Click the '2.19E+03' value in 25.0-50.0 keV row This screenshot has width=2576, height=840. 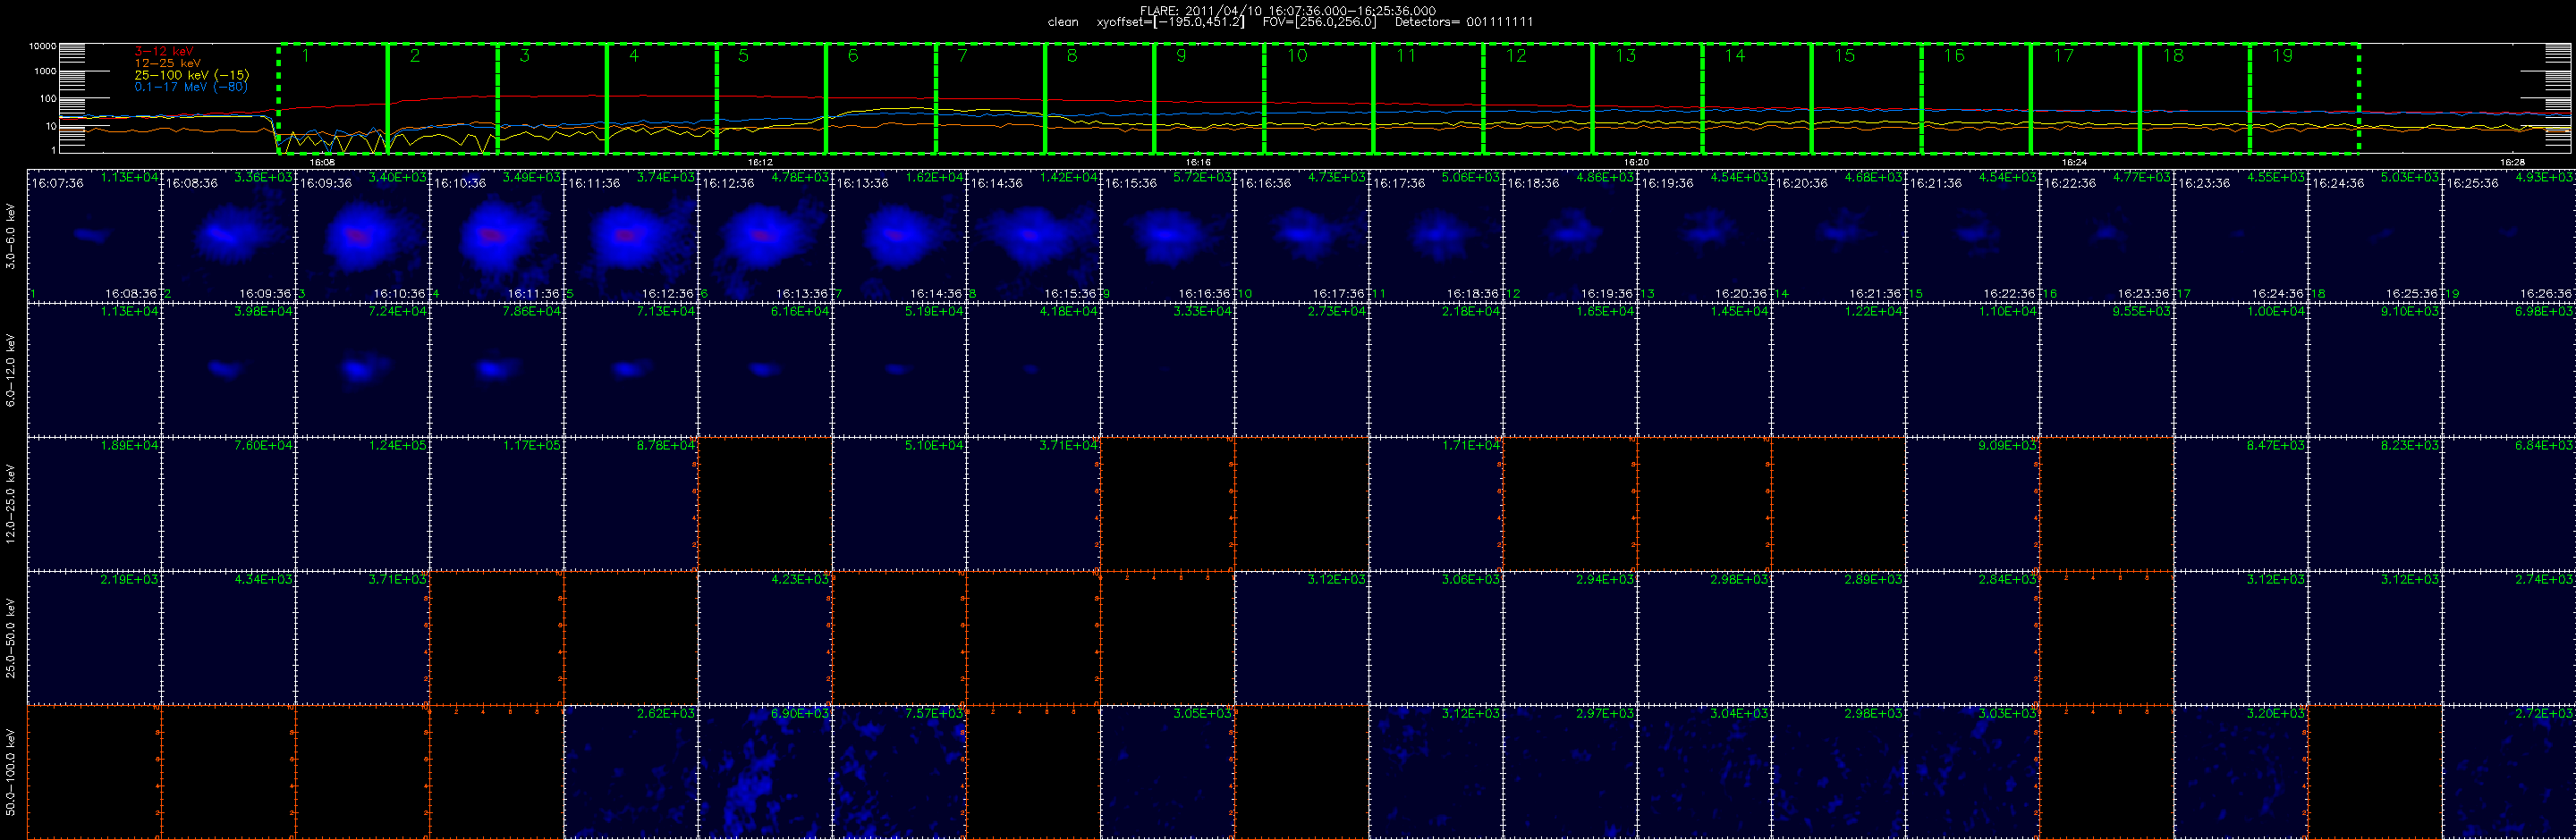[129, 578]
